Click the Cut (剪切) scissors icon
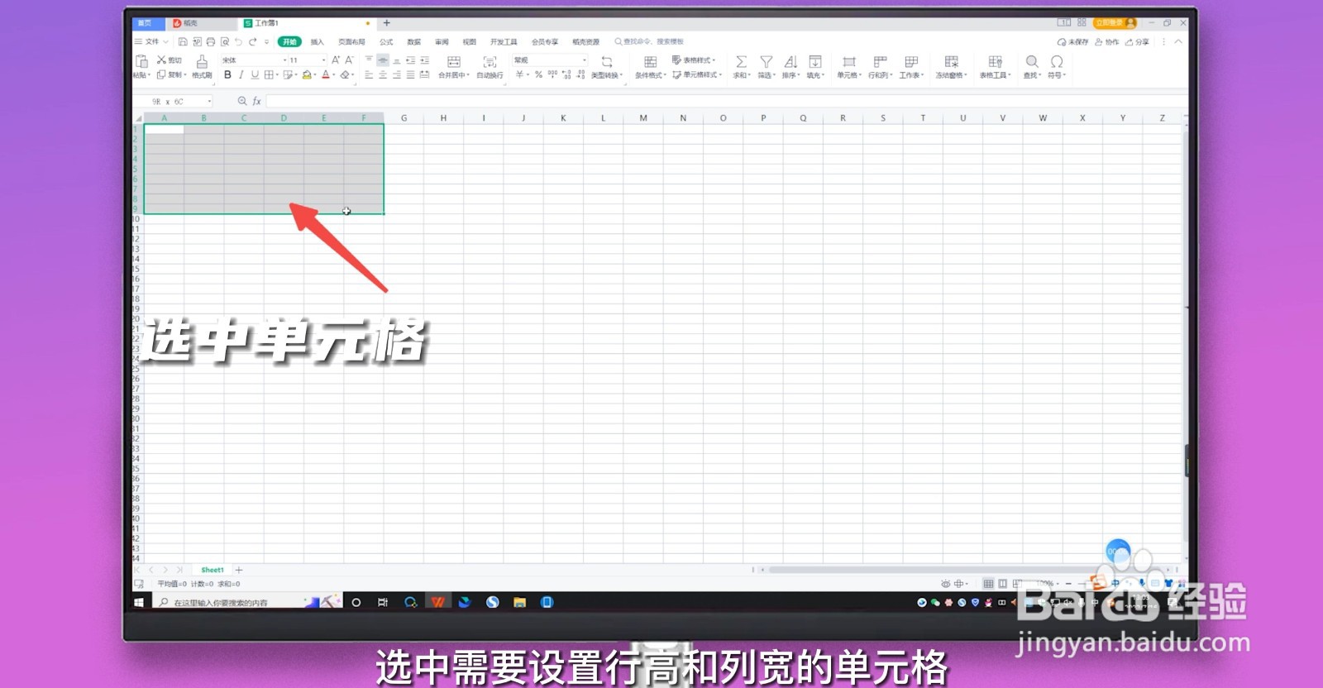Viewport: 1323px width, 688px height. pos(161,60)
